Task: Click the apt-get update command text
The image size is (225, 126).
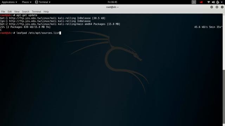Action: click(27, 15)
